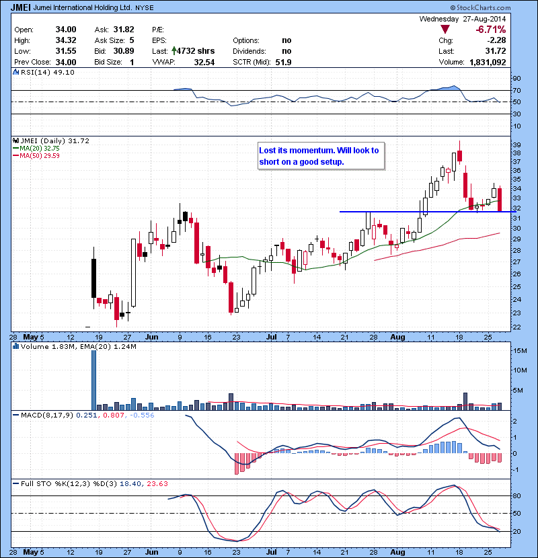Viewport: 538px width, 558px height.
Task: Click the JMEI ticker symbol title
Action: (x=21, y=7)
